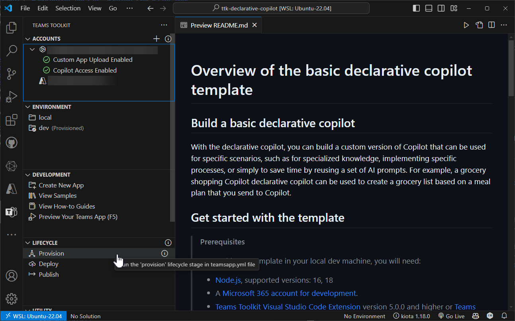Click the notifications bell in status bar

(504, 316)
